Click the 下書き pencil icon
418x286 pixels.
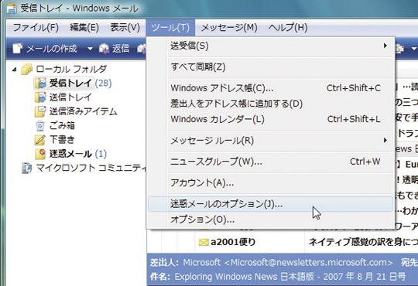(40, 140)
